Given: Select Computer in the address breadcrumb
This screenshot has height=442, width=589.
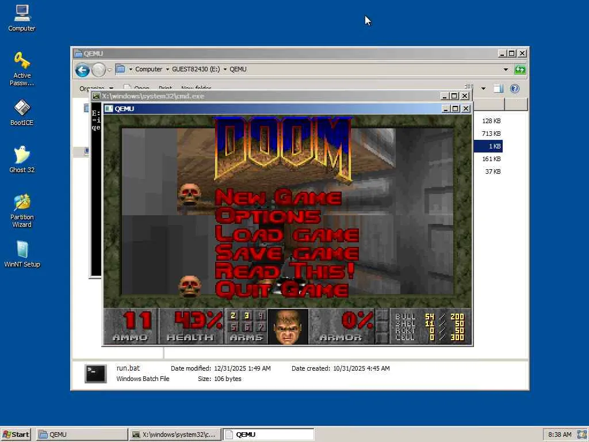Looking at the screenshot, I should 149,69.
